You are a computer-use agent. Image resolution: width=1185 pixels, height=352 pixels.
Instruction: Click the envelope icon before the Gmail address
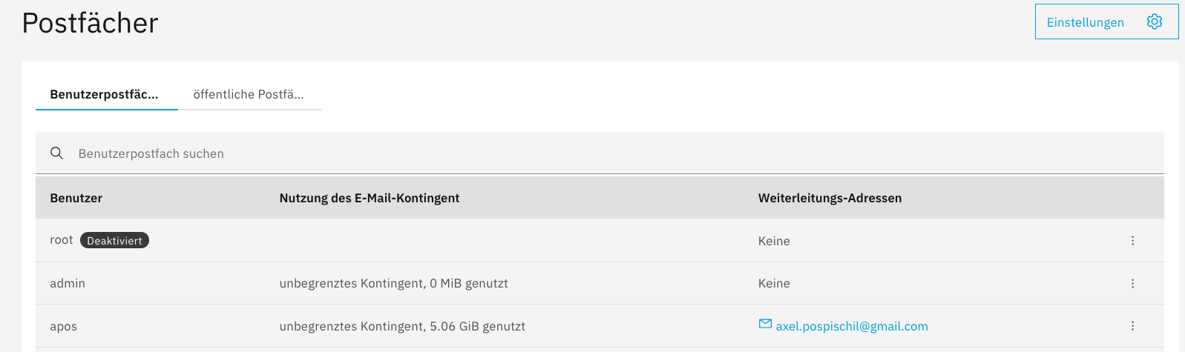click(765, 325)
